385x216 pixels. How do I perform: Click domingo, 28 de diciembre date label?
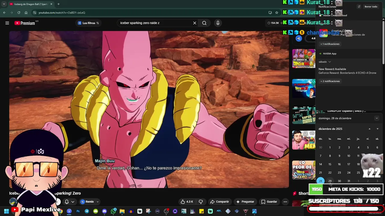click(x=335, y=118)
